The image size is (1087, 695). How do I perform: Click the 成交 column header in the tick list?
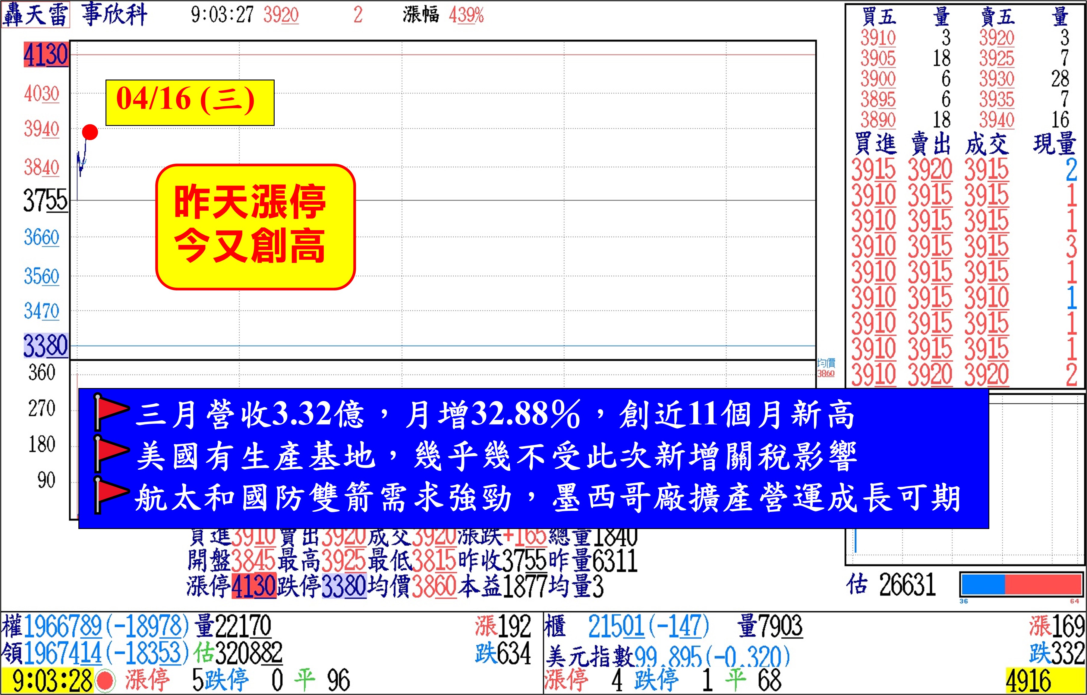click(987, 144)
